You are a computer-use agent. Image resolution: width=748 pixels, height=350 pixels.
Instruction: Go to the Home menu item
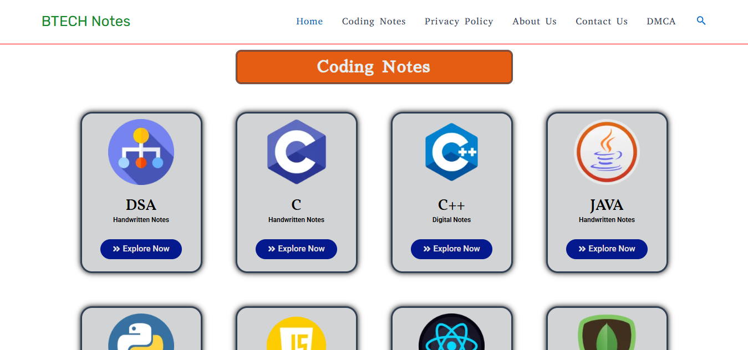pyautogui.click(x=309, y=22)
